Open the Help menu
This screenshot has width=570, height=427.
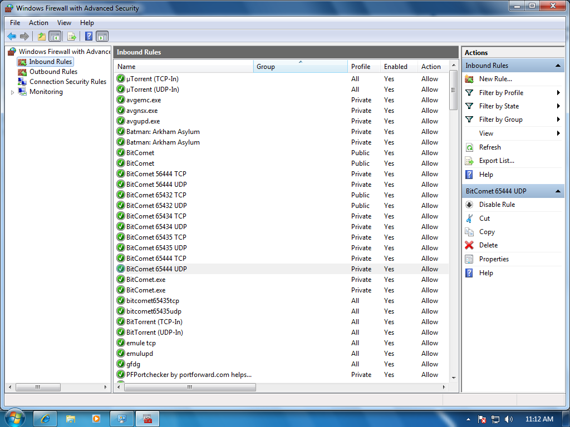(x=87, y=22)
